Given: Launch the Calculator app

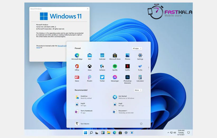Looking at the screenshot, I should pyautogui.click(x=140, y=78).
